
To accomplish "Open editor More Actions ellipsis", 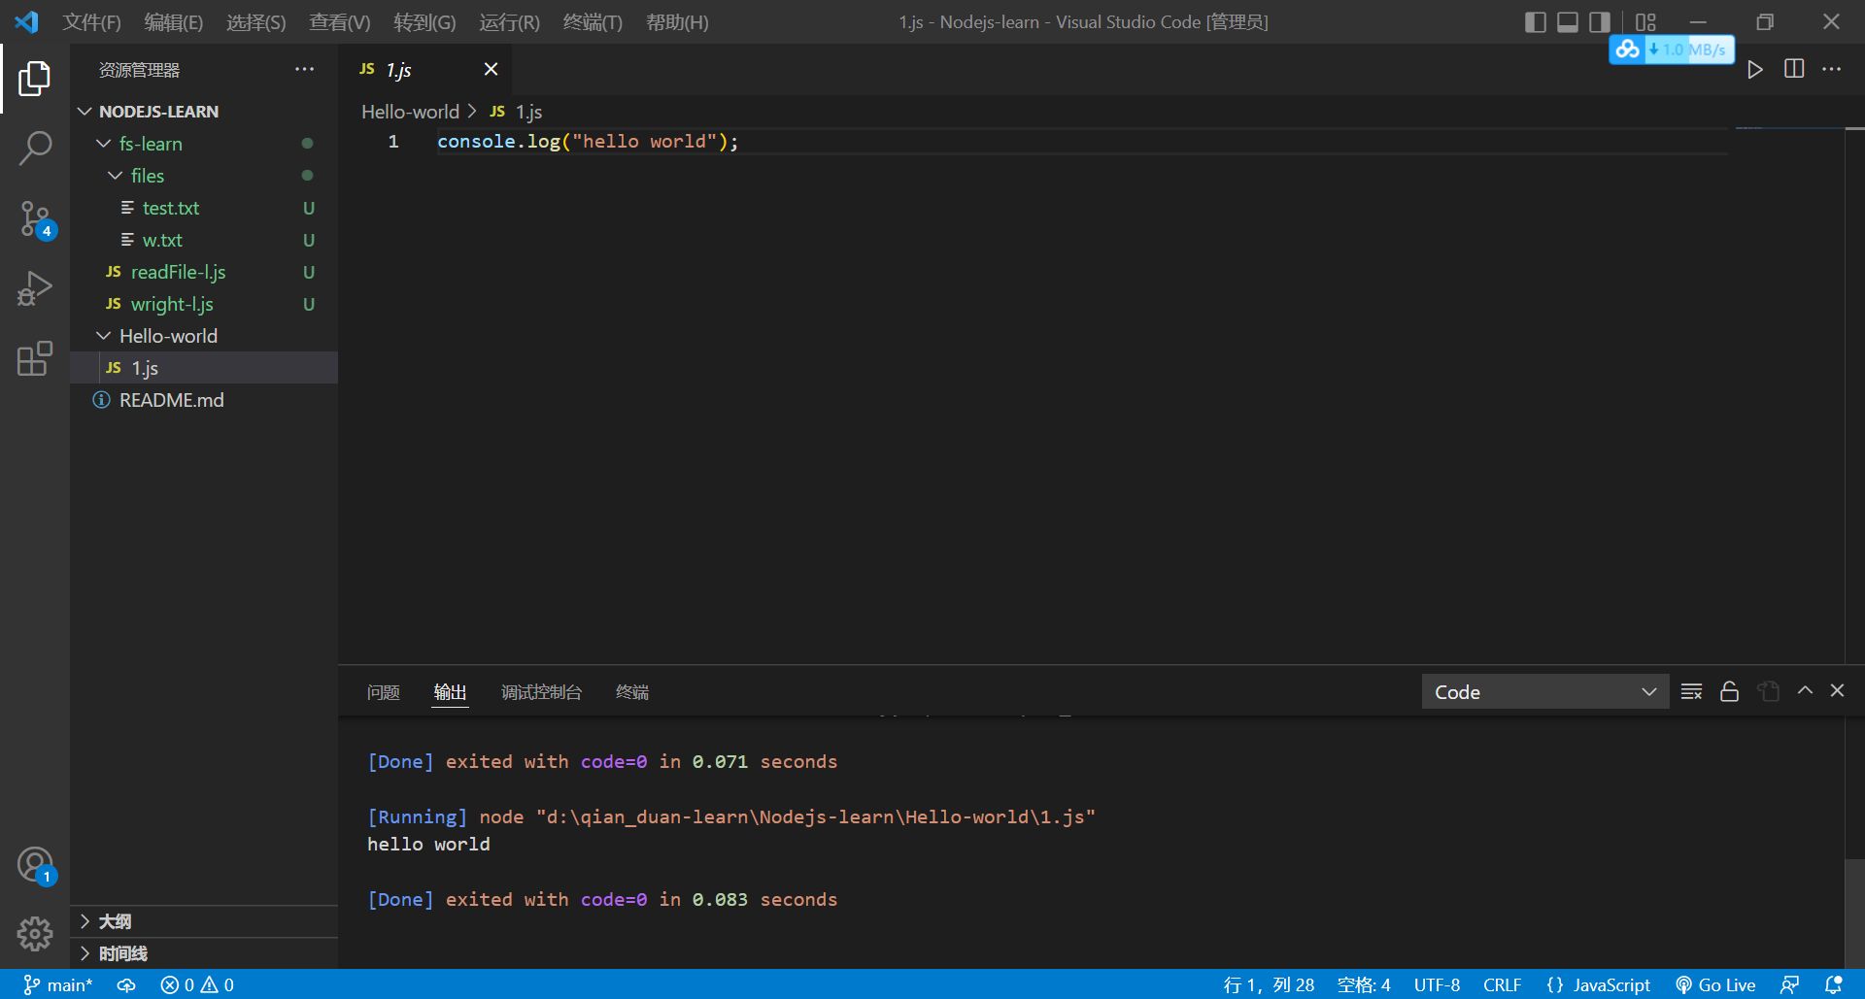I will tap(1831, 69).
